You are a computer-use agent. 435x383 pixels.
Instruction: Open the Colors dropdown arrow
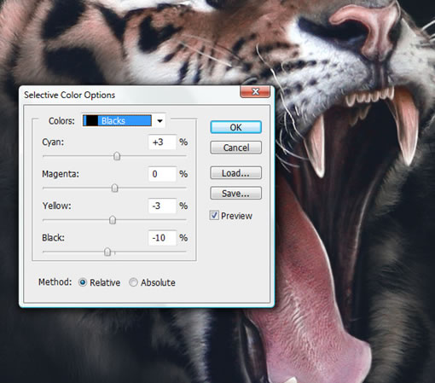159,121
